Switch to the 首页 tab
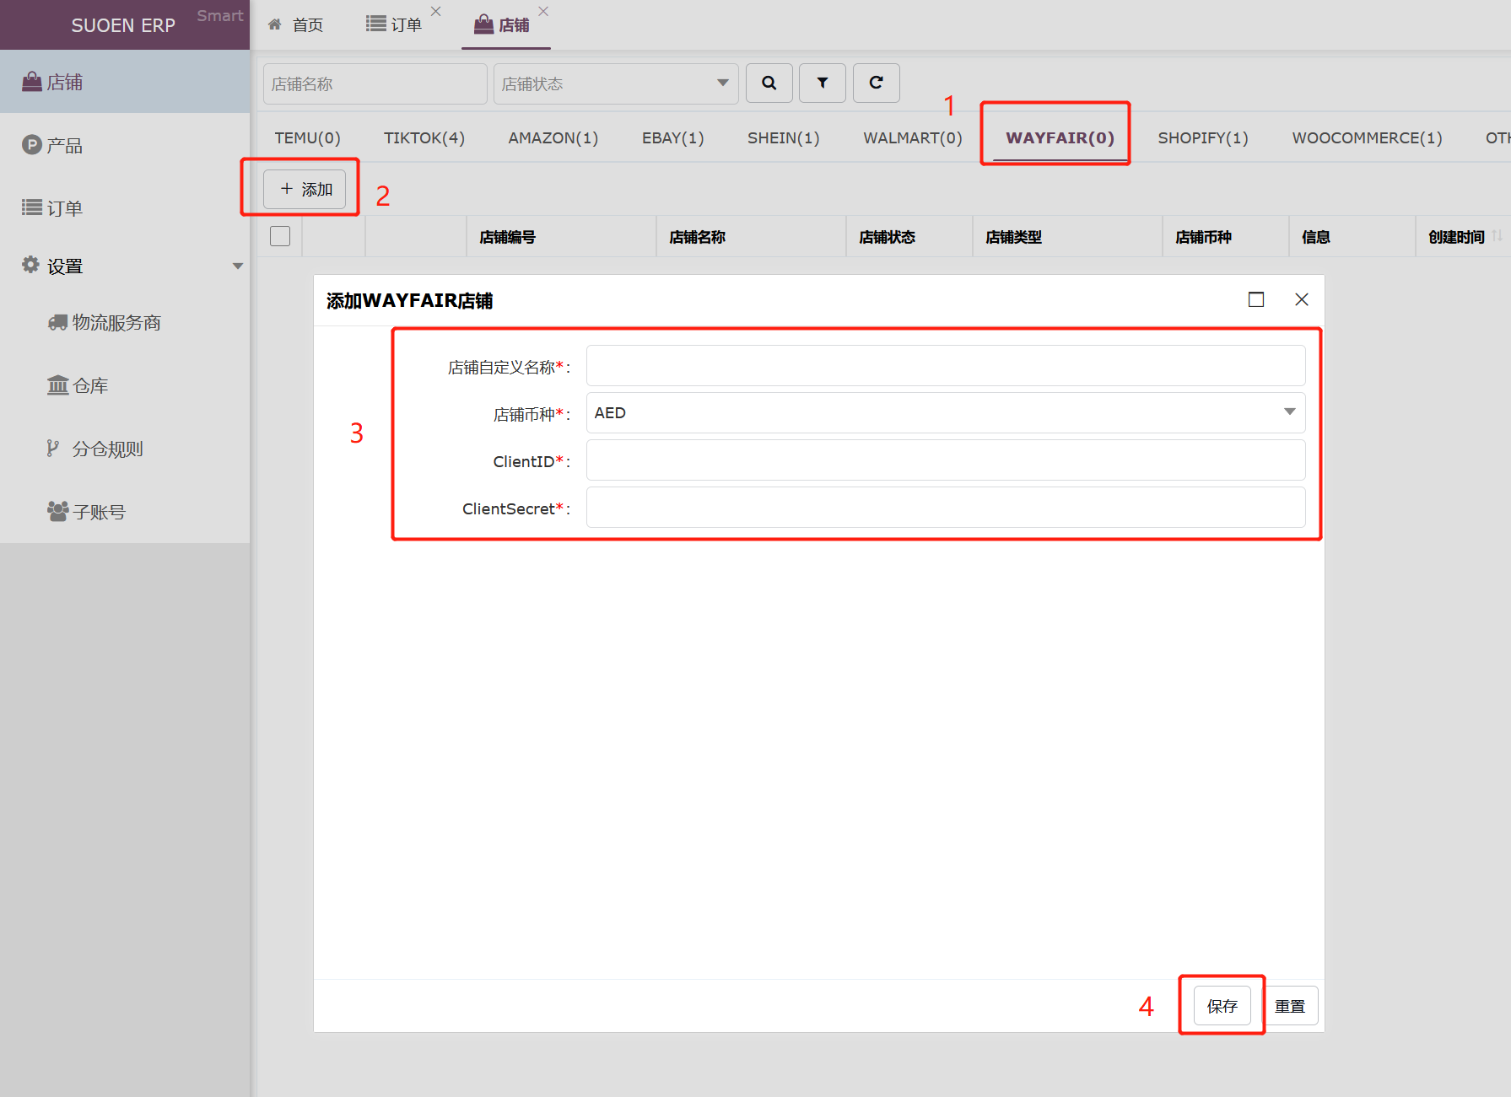 point(296,24)
